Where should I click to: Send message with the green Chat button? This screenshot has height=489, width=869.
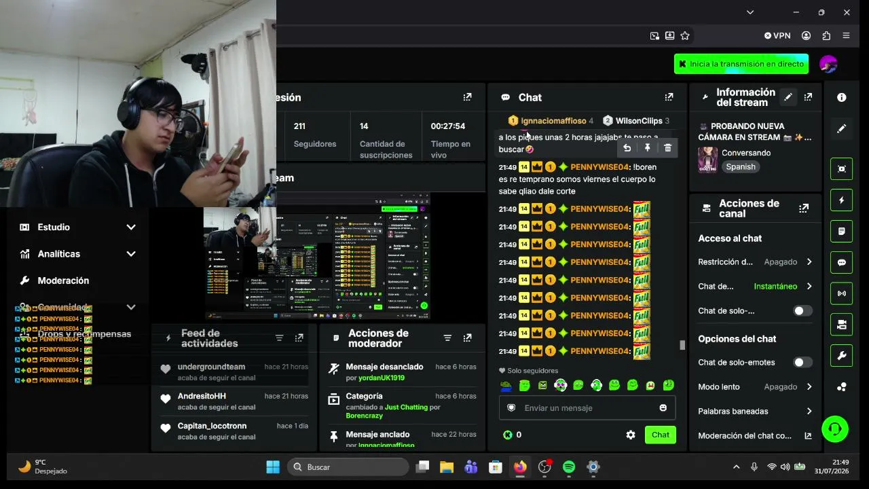tap(661, 435)
